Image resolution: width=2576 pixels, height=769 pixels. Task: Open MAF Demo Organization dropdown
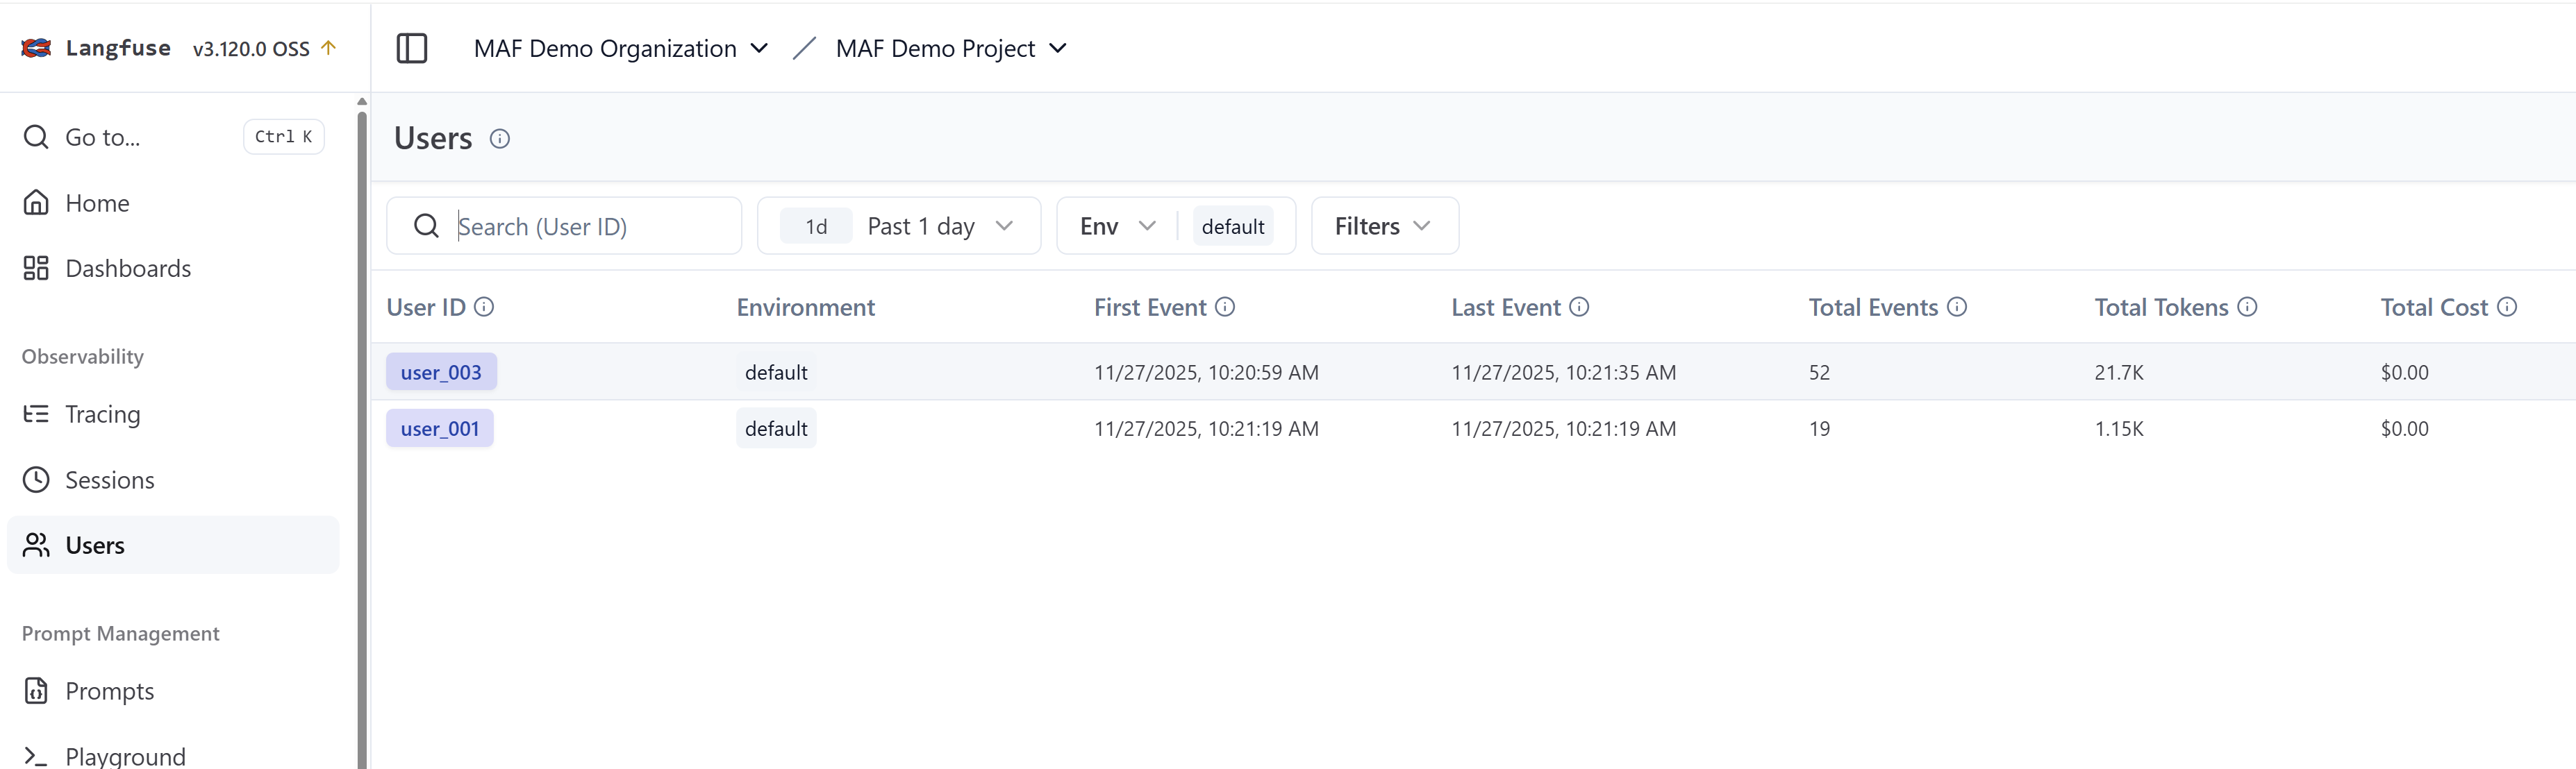[620, 48]
